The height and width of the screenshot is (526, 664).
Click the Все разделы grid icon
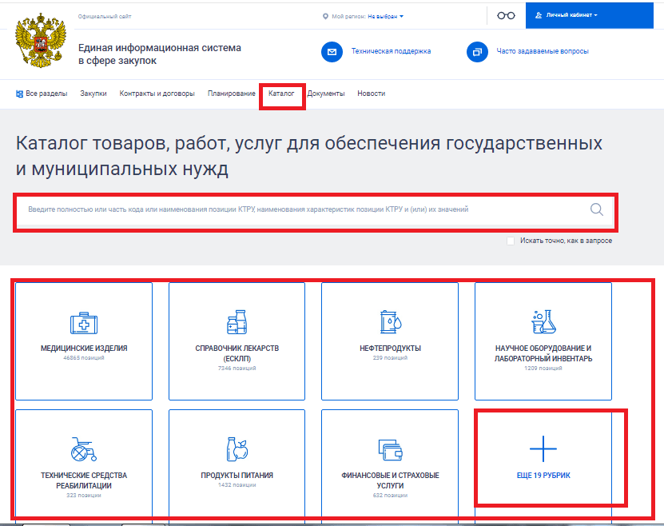tap(19, 94)
